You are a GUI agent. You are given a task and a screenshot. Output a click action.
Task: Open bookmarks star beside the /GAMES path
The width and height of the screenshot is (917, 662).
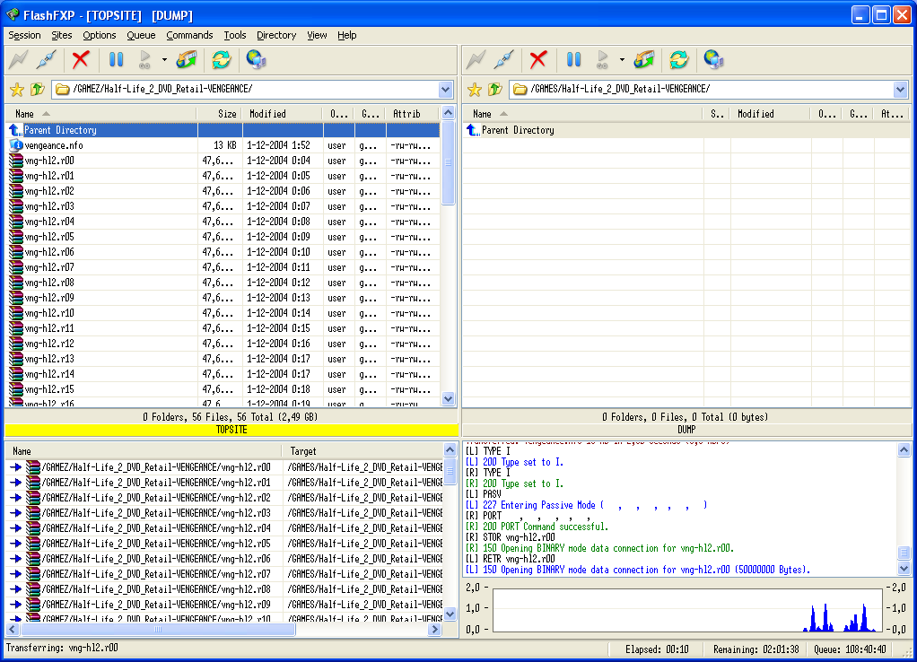[x=475, y=90]
